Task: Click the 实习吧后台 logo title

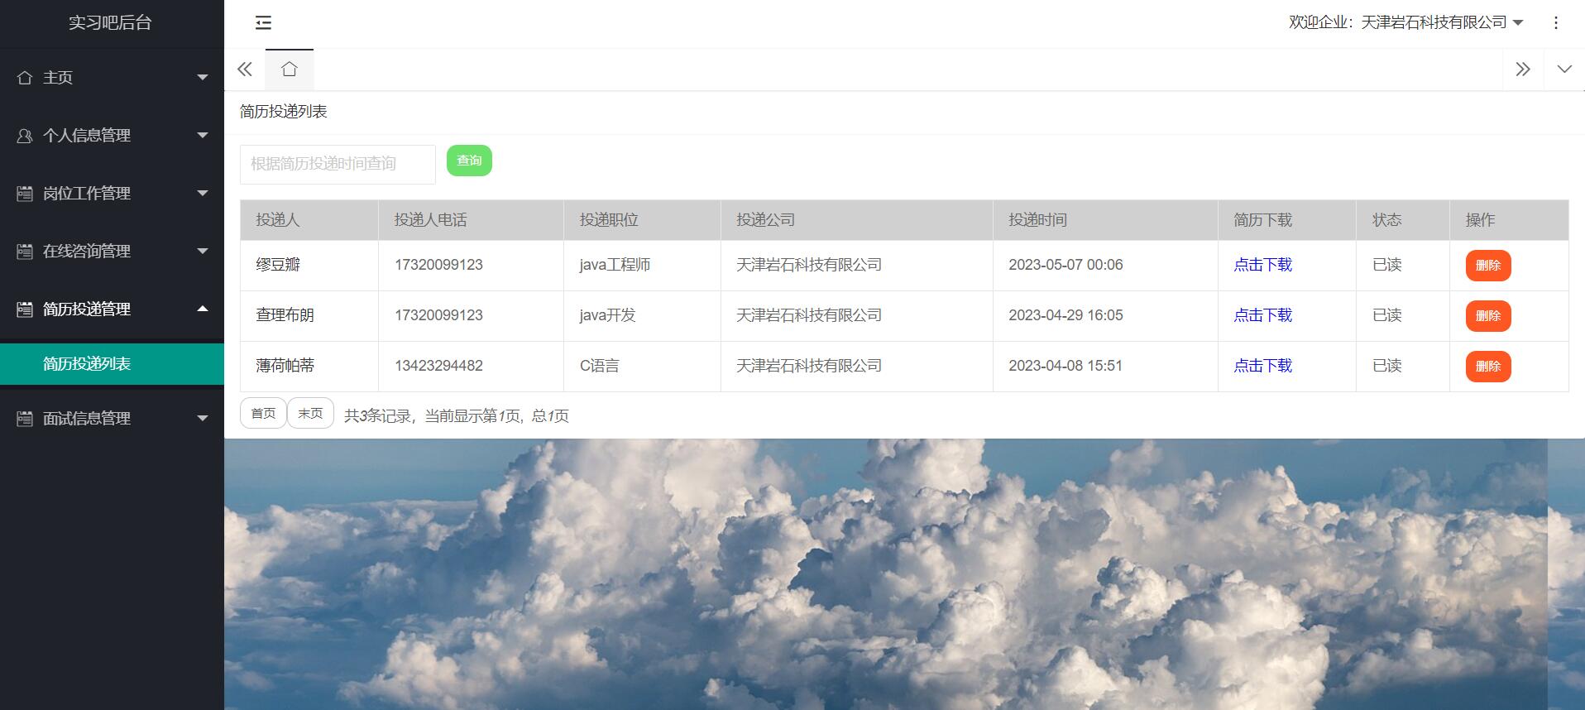Action: pos(110,23)
